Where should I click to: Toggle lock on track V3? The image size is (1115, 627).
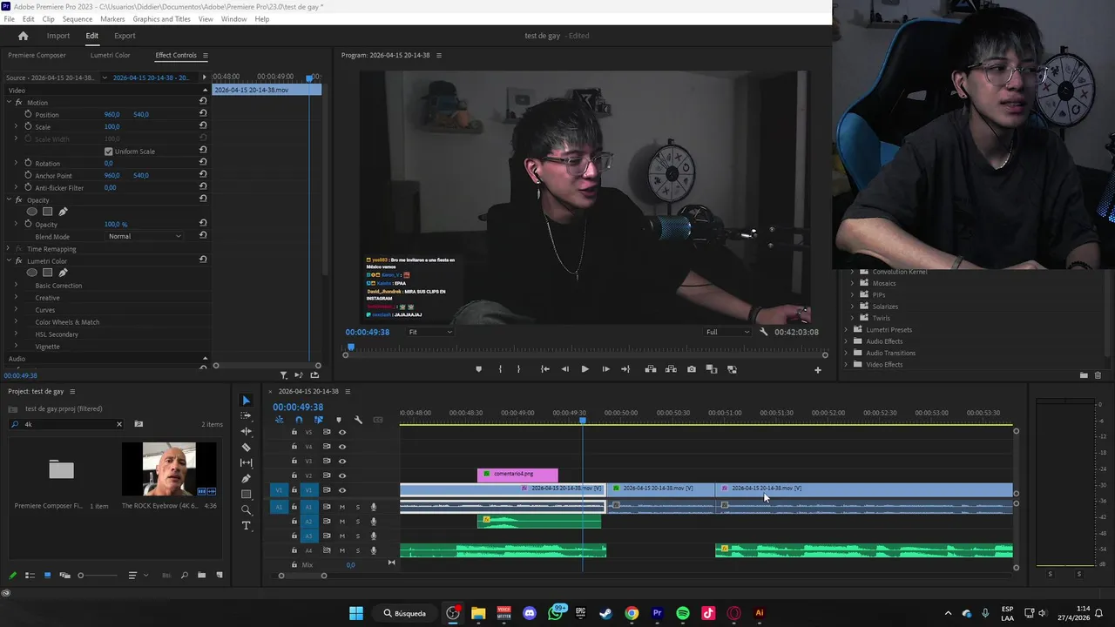[x=294, y=461]
